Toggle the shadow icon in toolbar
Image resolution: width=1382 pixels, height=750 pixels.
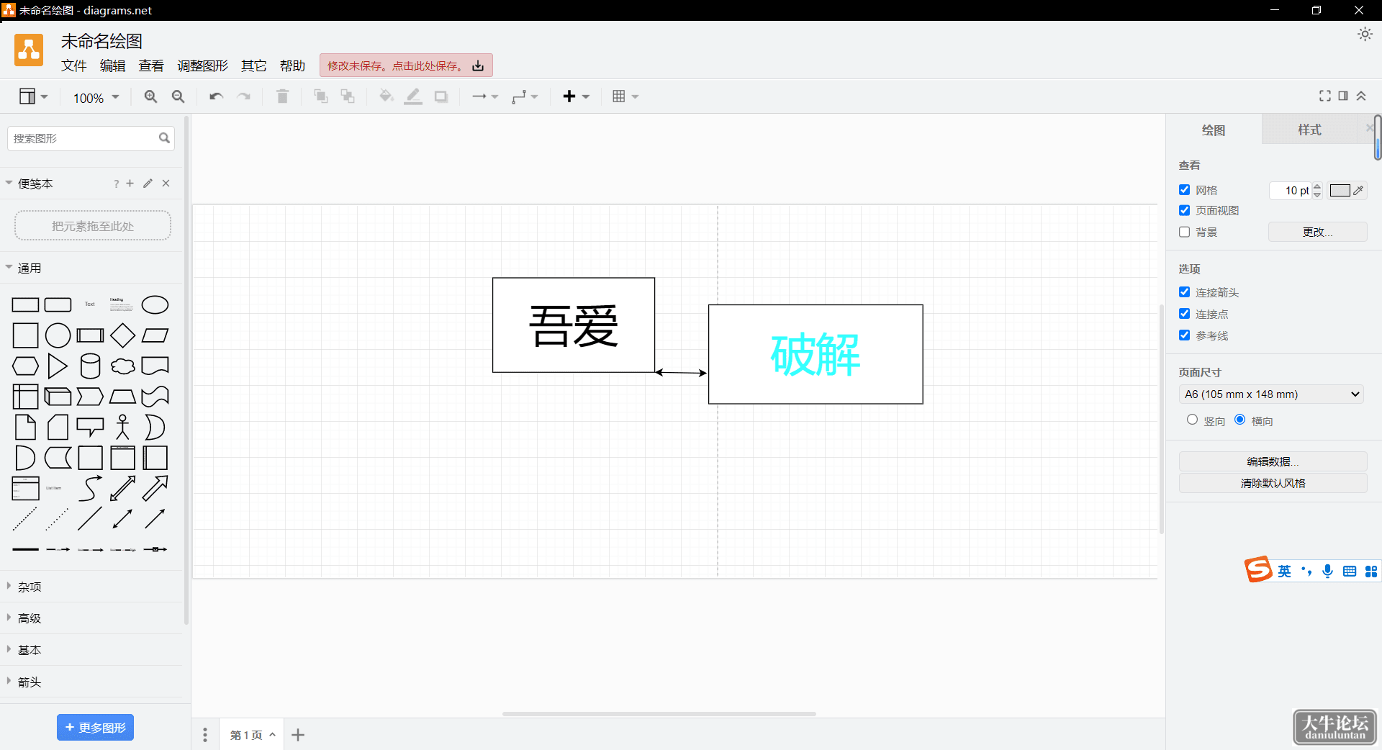[x=441, y=96]
